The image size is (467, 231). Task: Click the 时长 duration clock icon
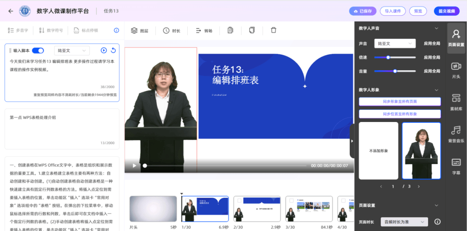point(166,31)
